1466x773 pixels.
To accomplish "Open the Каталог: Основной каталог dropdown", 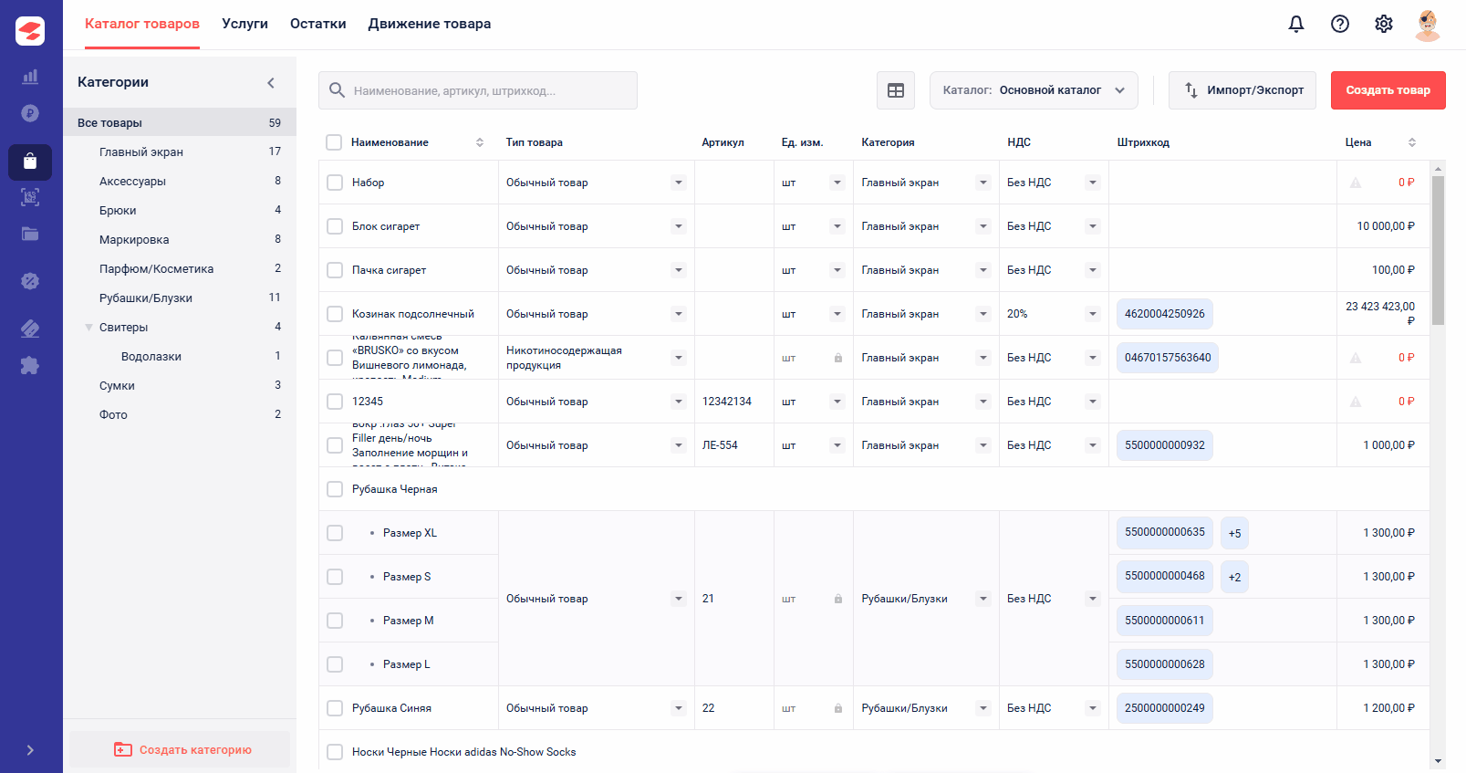I will coord(1034,90).
